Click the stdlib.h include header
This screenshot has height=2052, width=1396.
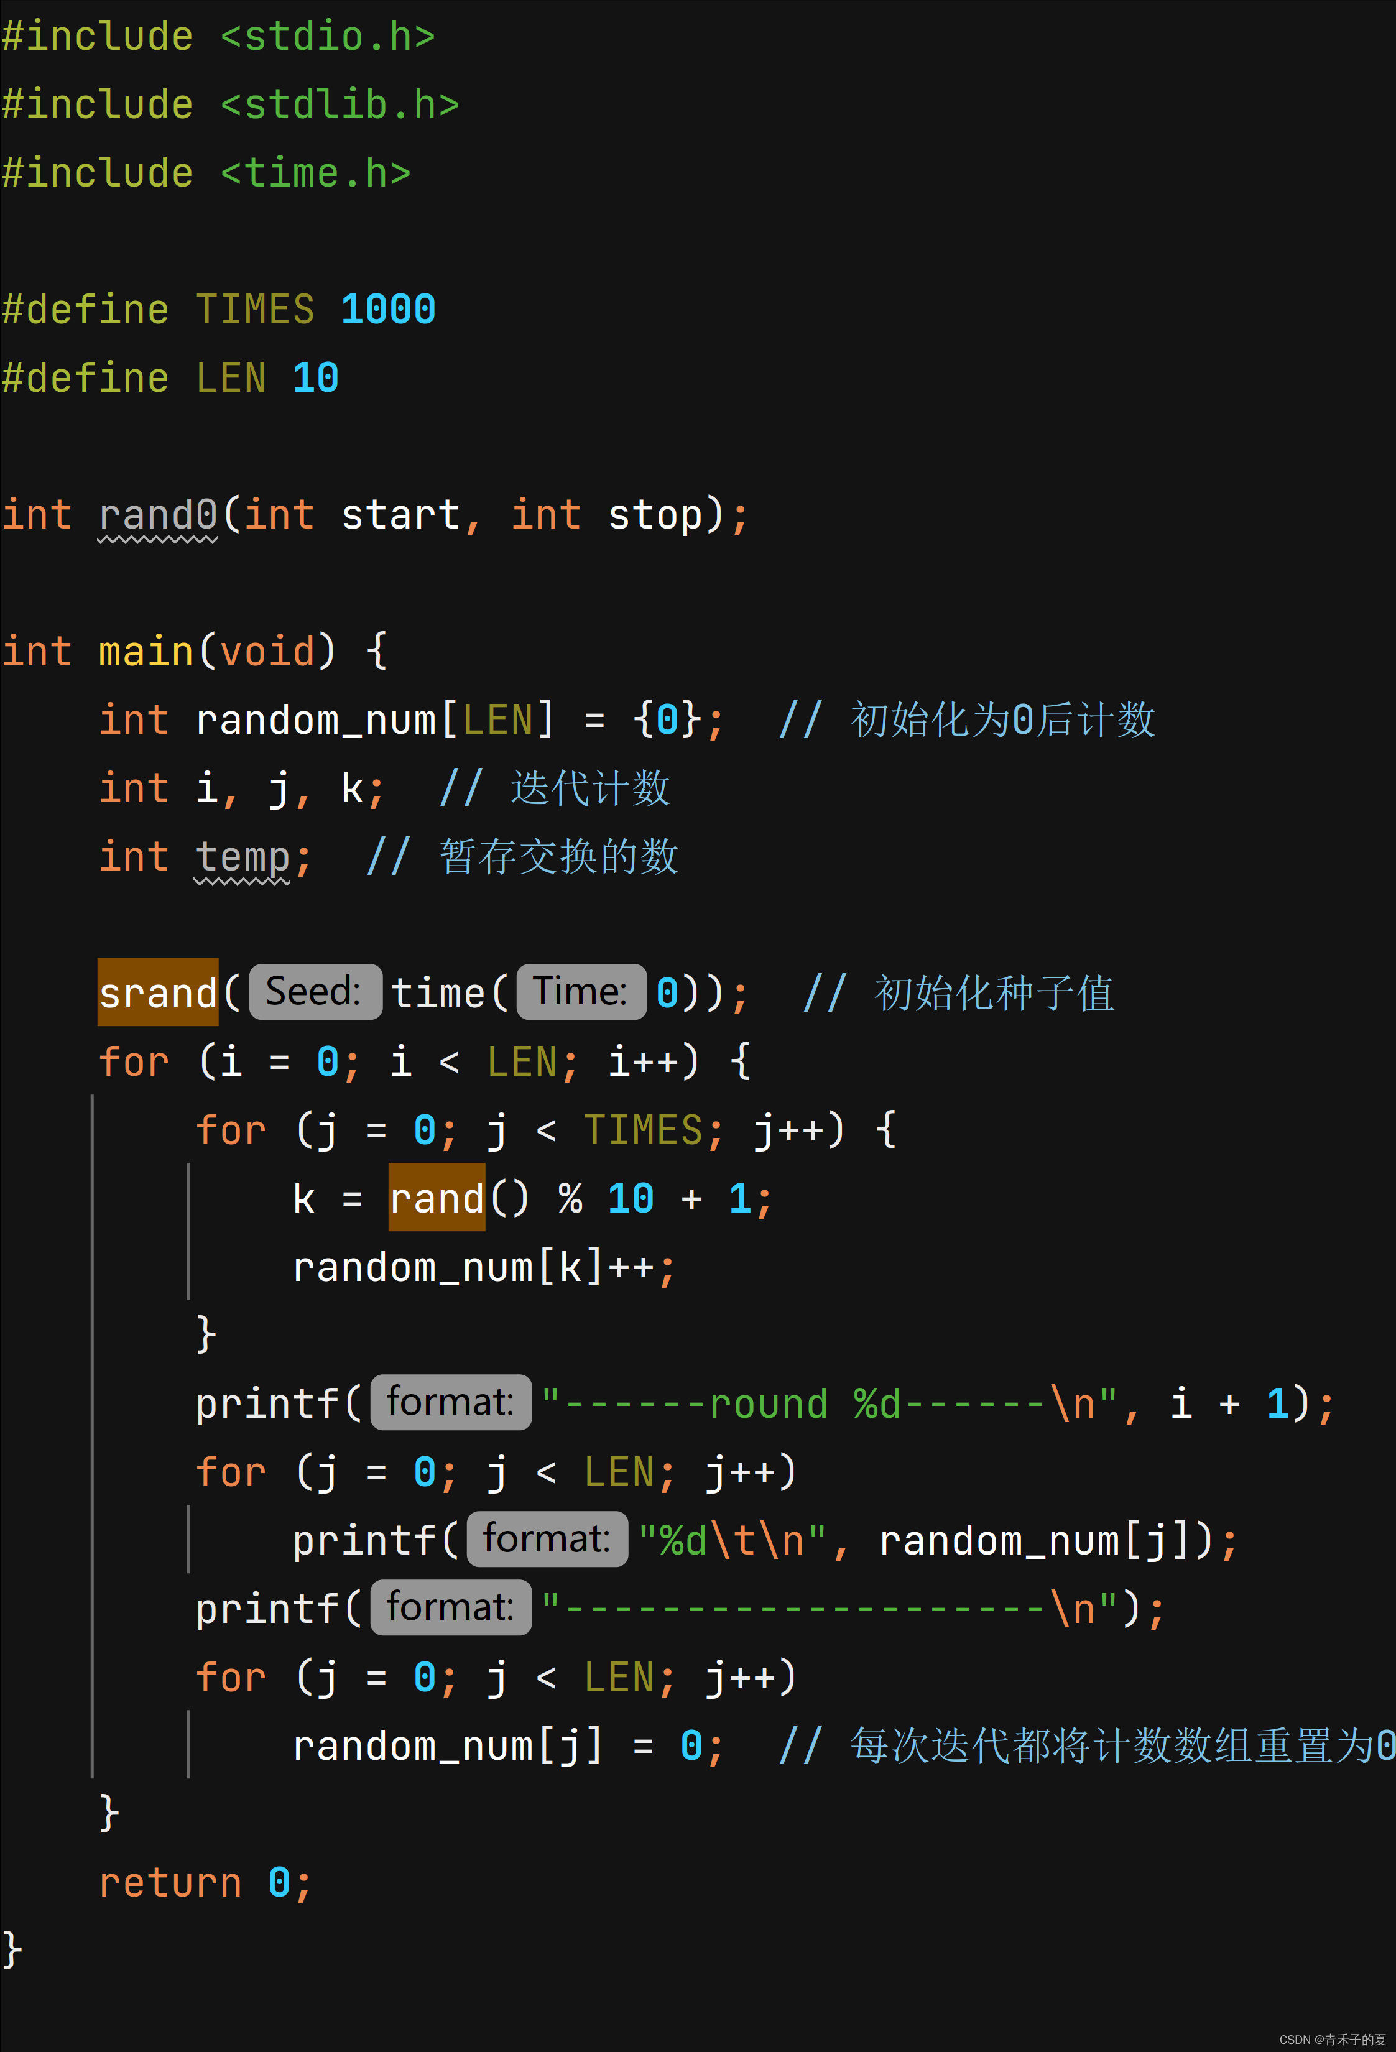[x=339, y=105]
